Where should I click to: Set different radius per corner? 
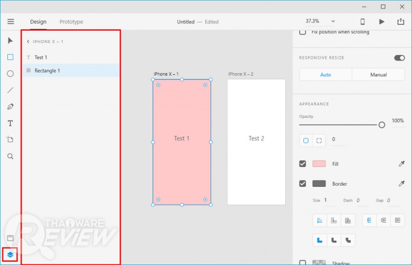point(319,140)
